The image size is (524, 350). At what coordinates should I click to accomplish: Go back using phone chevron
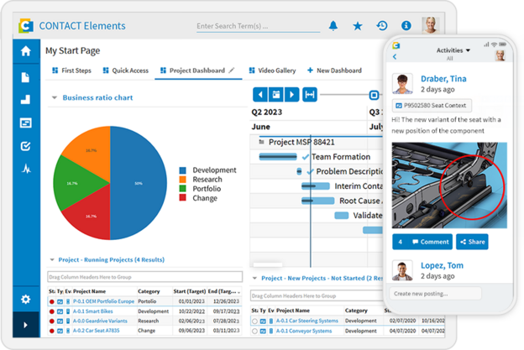click(x=395, y=56)
